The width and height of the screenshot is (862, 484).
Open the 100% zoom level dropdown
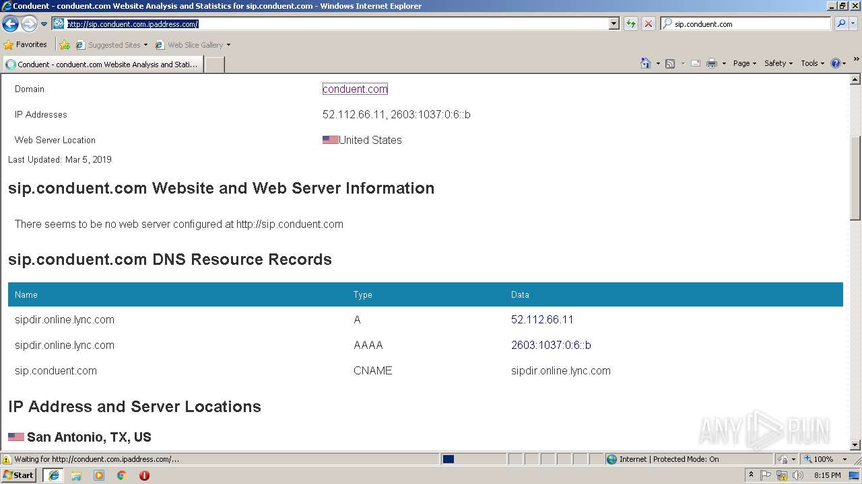click(826, 459)
